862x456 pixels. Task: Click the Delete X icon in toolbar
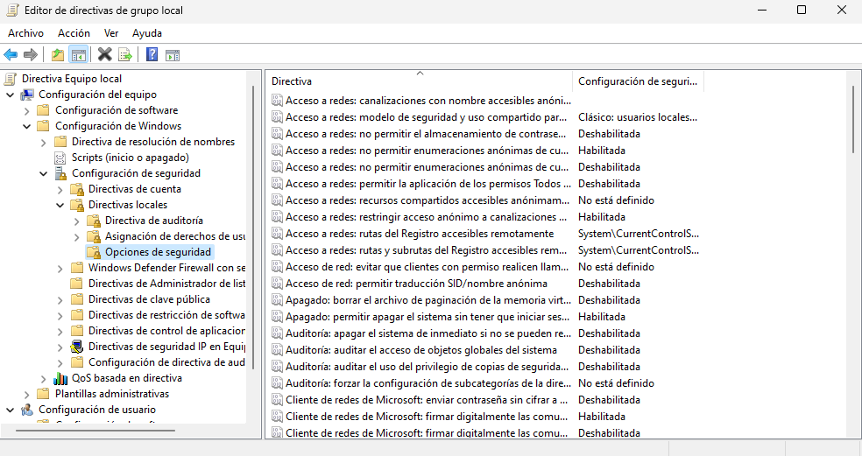[x=104, y=55]
